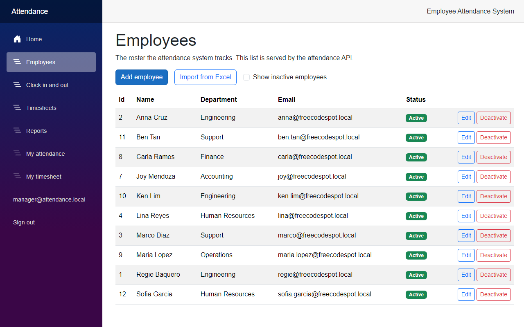
Task: Click email ben.tan@freecodespot.local
Action: tap(319, 137)
